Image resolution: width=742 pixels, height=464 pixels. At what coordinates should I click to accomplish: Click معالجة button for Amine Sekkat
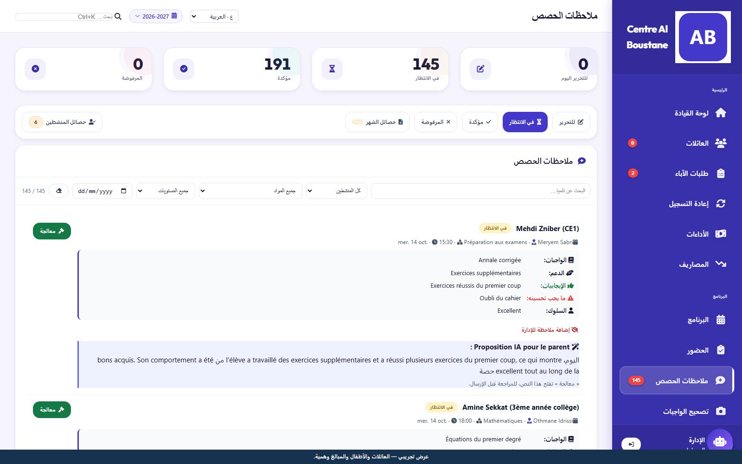tap(52, 410)
